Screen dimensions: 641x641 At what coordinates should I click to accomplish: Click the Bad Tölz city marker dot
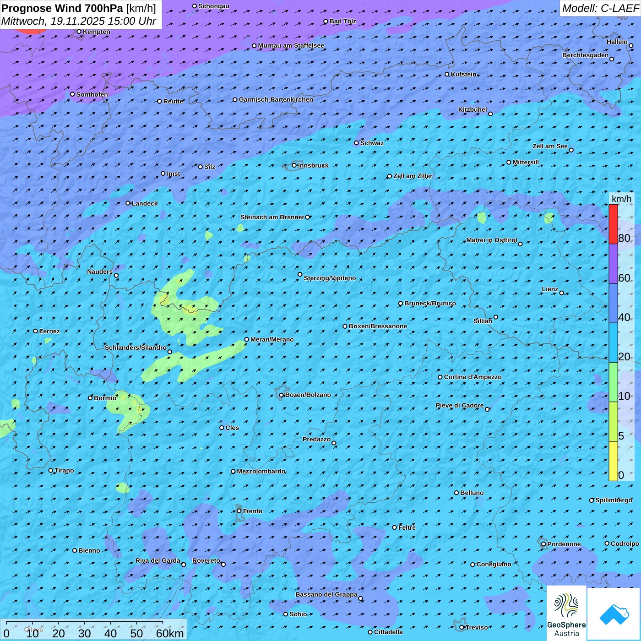(x=326, y=21)
